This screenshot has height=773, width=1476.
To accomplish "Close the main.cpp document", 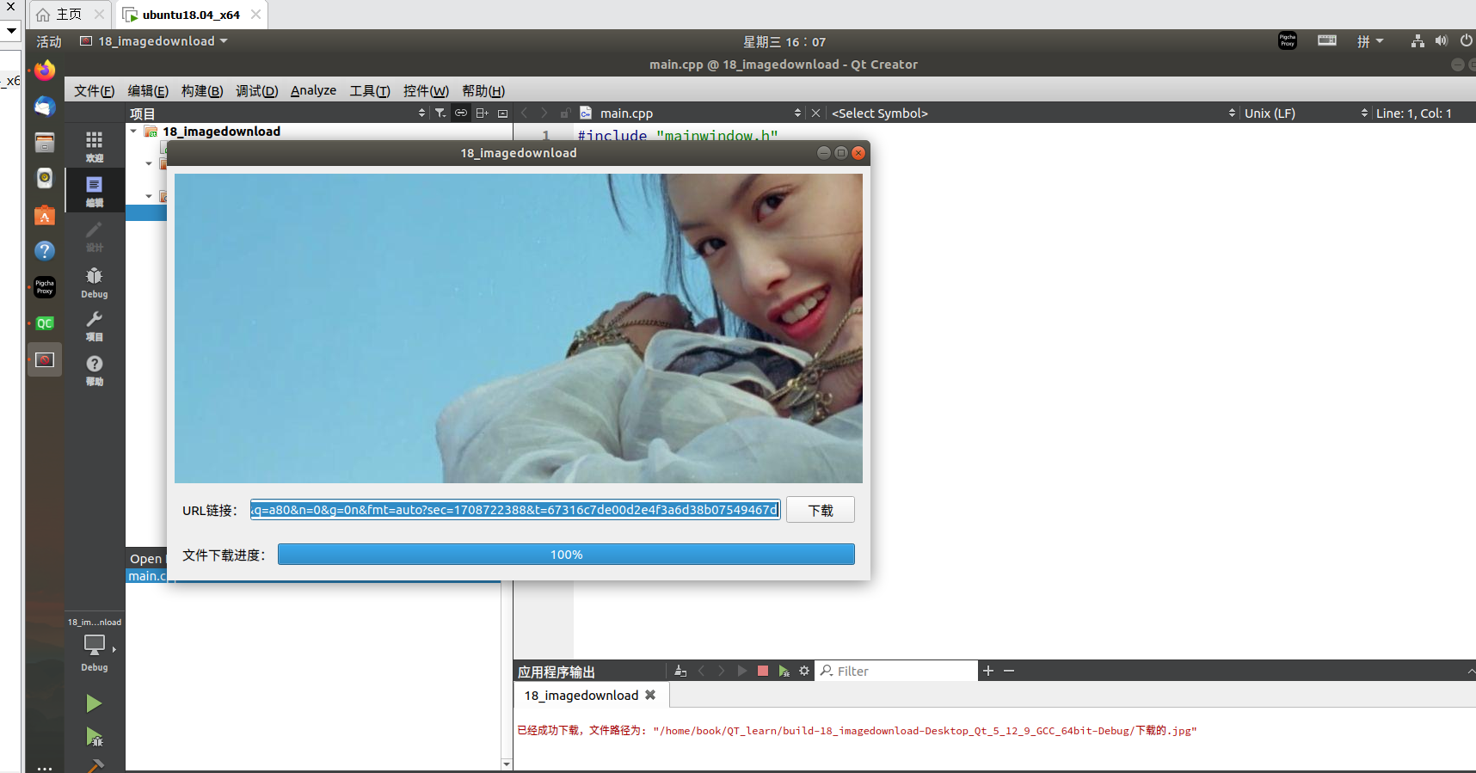I will point(815,113).
